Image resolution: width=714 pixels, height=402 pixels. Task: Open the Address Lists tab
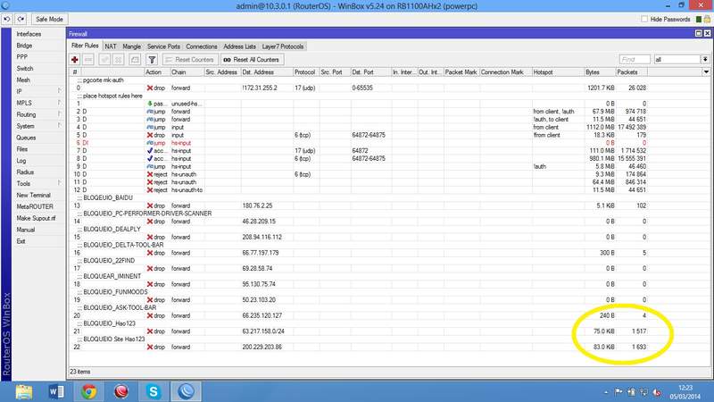[239, 46]
